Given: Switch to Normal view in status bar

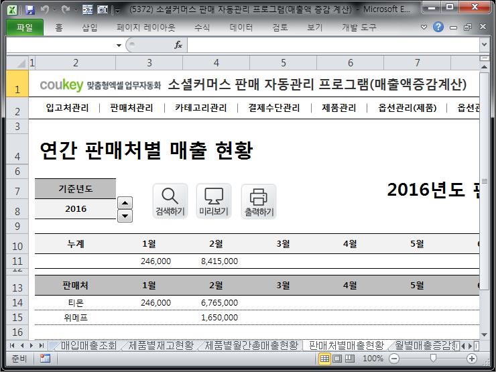Looking at the screenshot, I should coord(324,359).
